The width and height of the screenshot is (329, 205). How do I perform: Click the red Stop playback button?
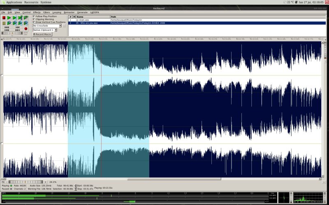point(4,18)
